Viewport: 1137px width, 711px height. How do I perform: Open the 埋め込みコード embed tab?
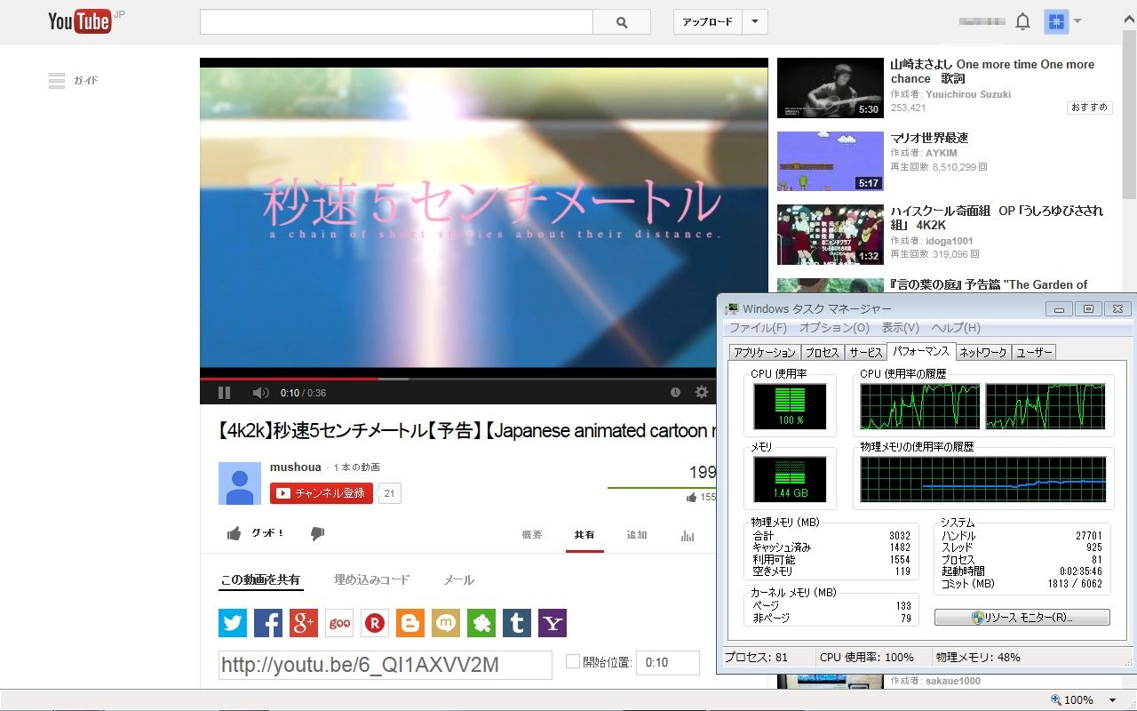[x=372, y=579]
